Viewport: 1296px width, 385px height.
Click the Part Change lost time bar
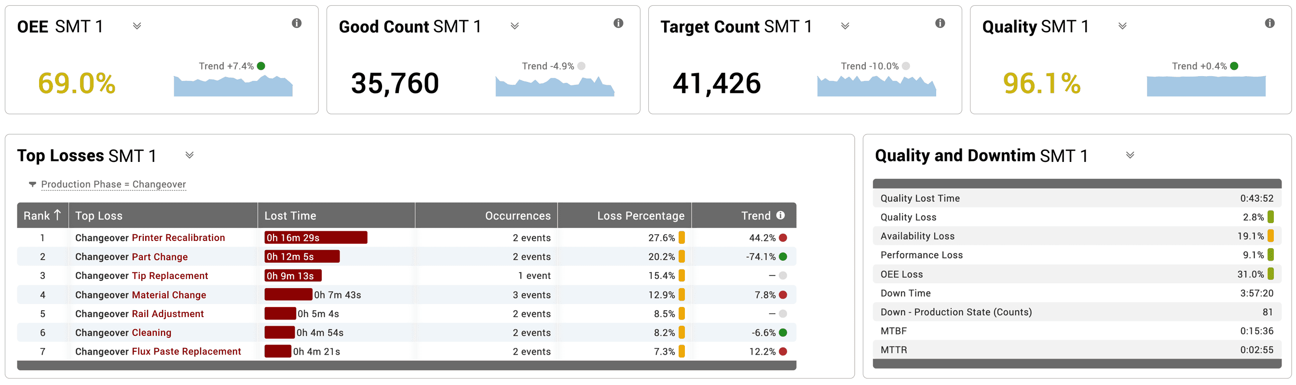[302, 257]
